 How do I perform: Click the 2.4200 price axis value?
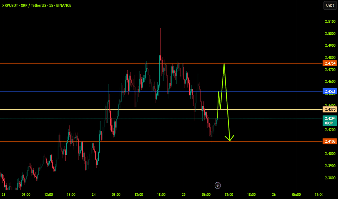[x=330, y=130]
